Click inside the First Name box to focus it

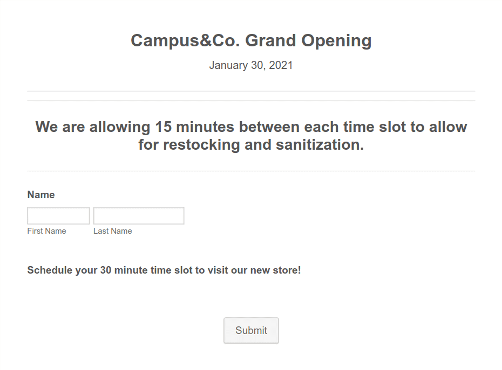point(58,215)
